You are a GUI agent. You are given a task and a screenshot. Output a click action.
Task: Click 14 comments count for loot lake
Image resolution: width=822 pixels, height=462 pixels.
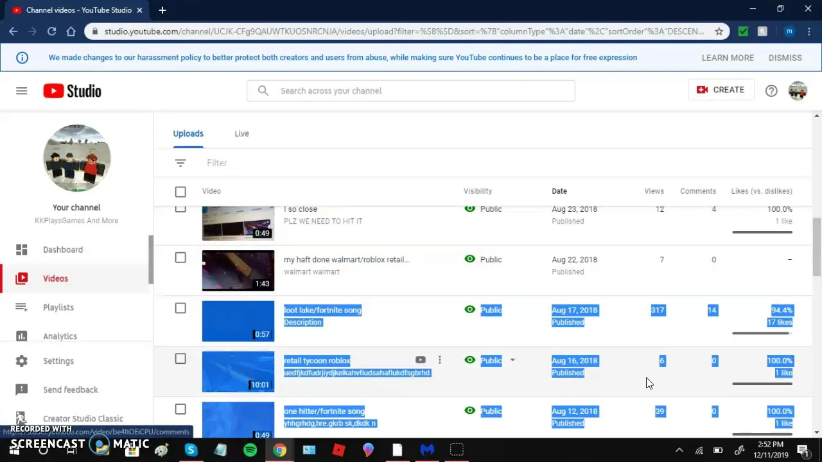(x=712, y=310)
